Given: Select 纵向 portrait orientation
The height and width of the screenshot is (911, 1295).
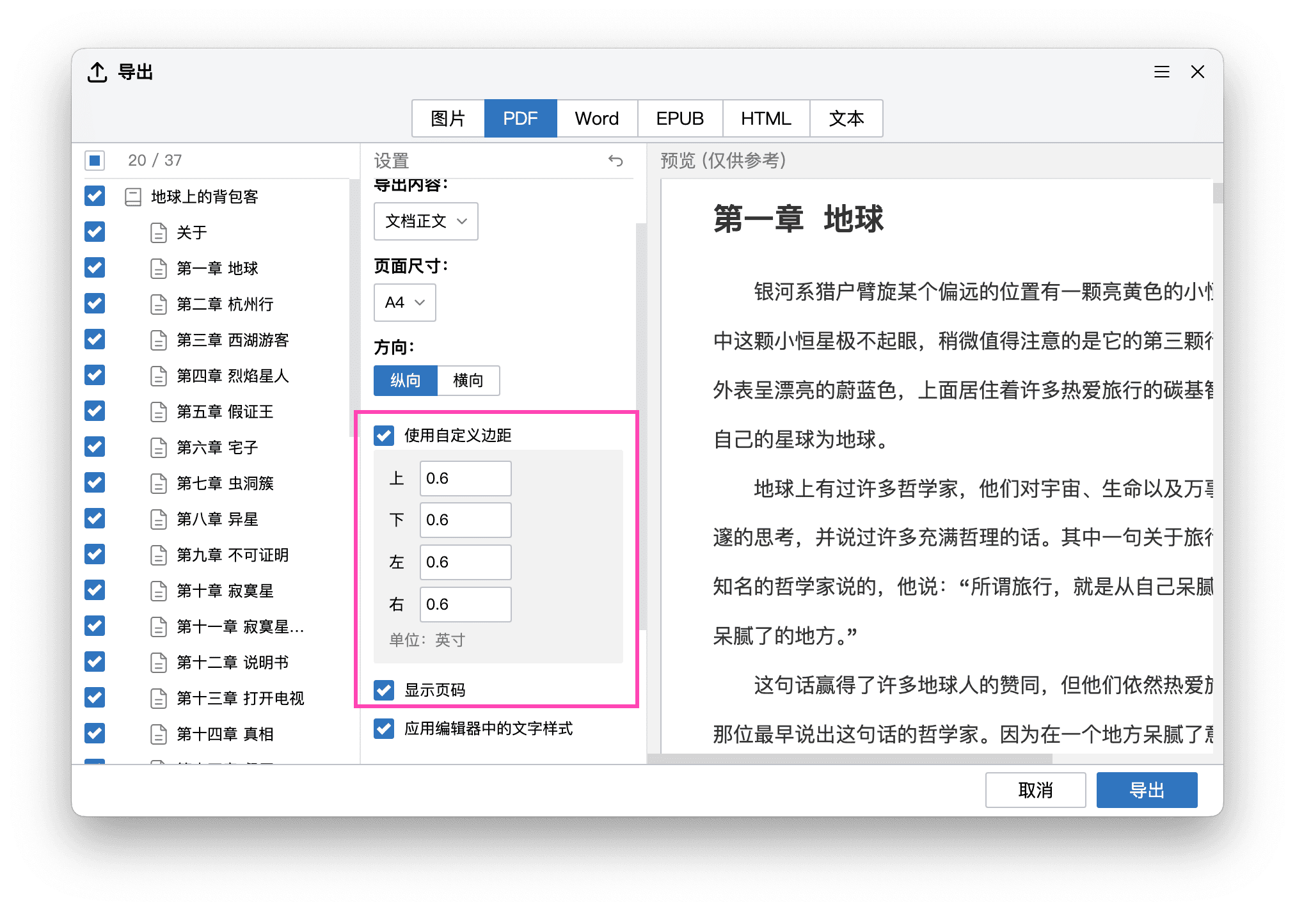Looking at the screenshot, I should tap(406, 381).
